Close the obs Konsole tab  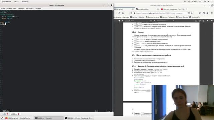(x=7, y=114)
